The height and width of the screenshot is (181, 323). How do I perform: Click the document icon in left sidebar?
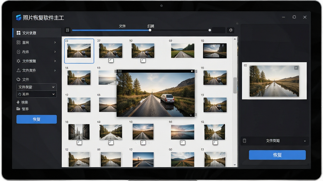(19, 52)
